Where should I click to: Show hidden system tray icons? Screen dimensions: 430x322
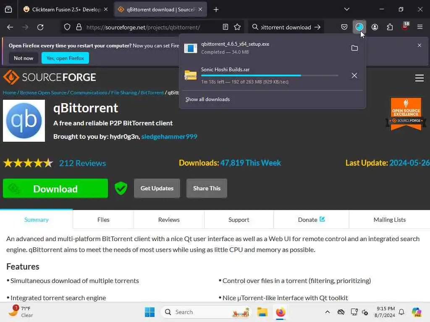coord(328,312)
